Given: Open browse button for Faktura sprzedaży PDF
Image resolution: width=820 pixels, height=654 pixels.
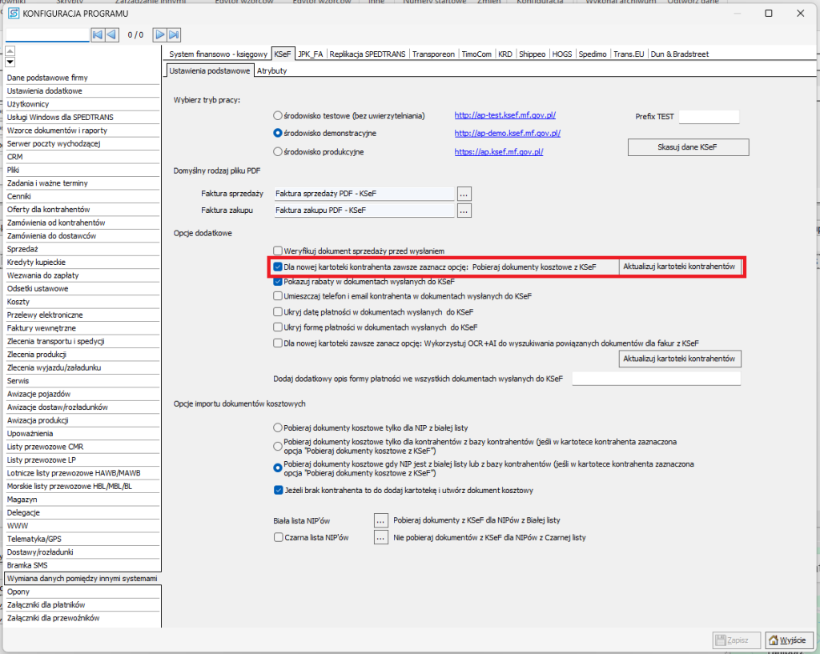Looking at the screenshot, I should [464, 193].
